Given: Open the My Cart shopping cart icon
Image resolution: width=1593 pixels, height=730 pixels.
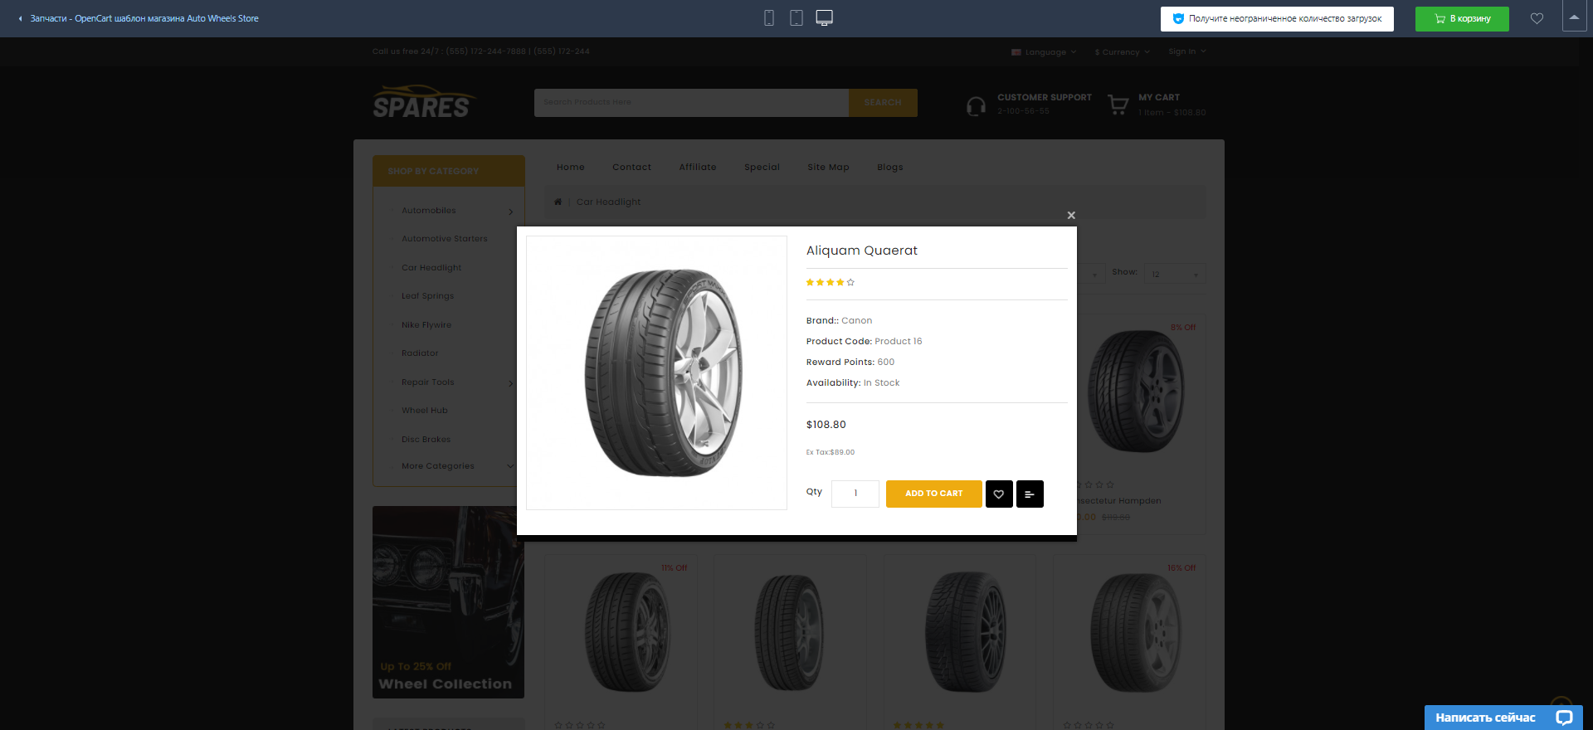Looking at the screenshot, I should point(1118,105).
